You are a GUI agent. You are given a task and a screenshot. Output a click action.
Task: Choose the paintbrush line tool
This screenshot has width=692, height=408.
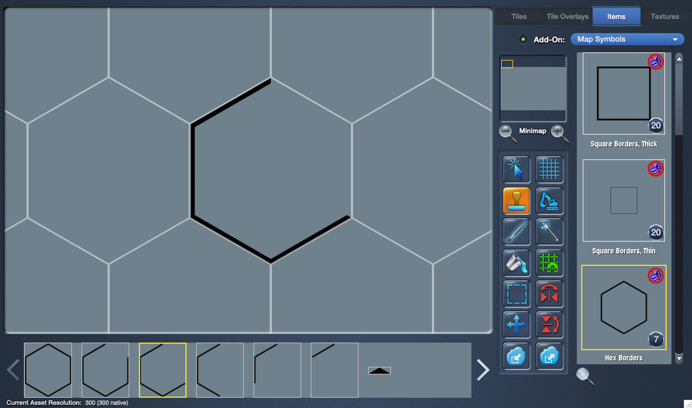tap(516, 232)
